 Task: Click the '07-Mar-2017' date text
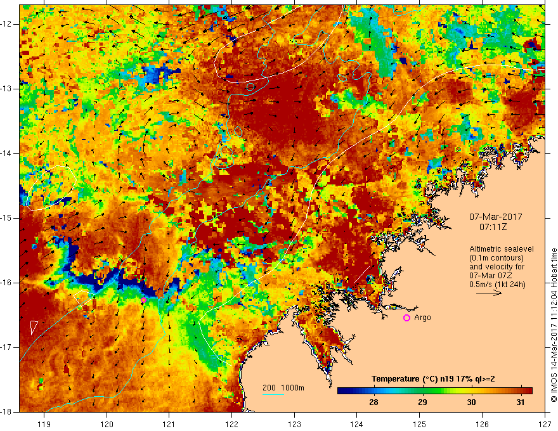pos(496,217)
